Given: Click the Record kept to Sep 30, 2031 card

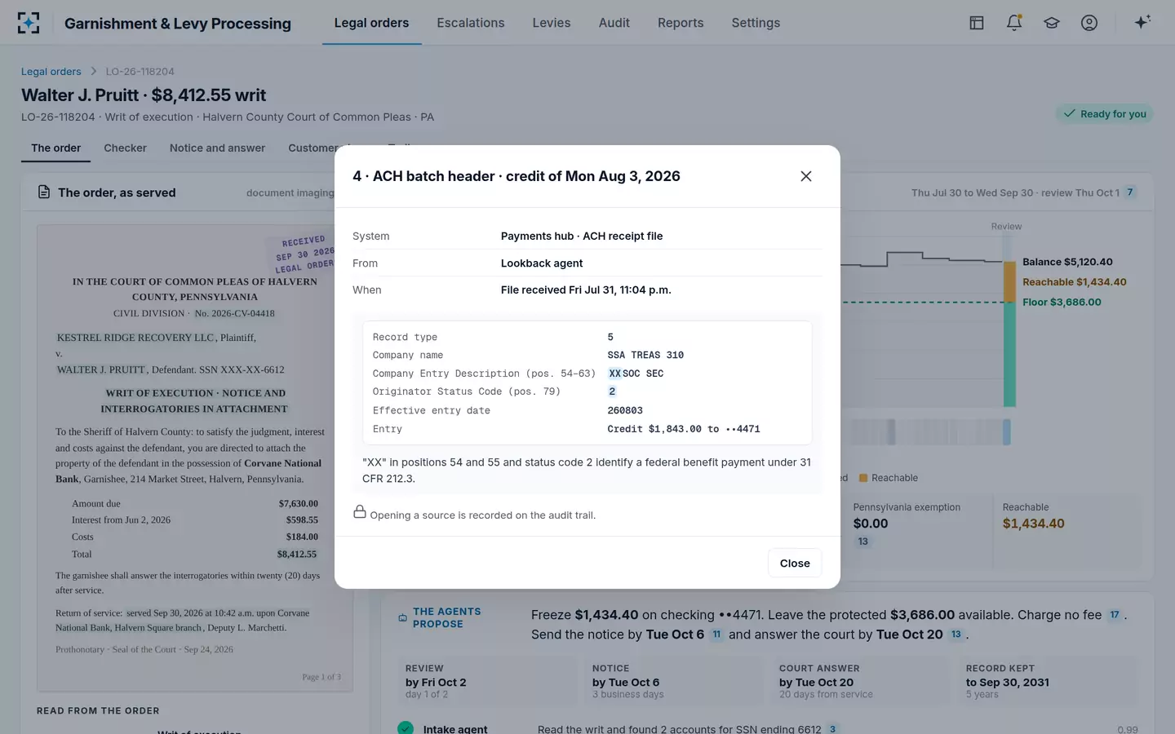Looking at the screenshot, I should pos(1050,681).
